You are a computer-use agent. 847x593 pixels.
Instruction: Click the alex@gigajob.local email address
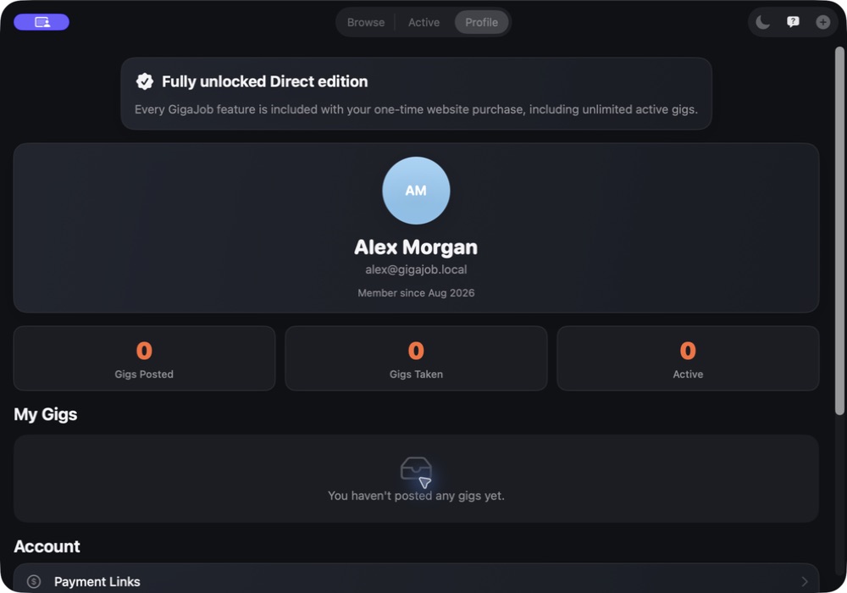point(416,269)
